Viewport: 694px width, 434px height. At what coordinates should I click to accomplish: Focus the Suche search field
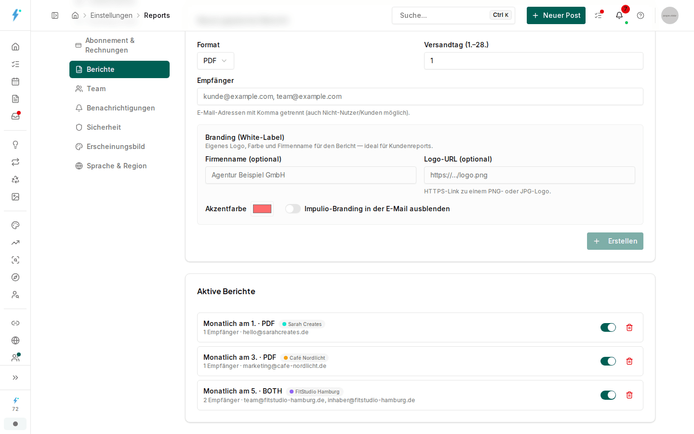coord(454,15)
